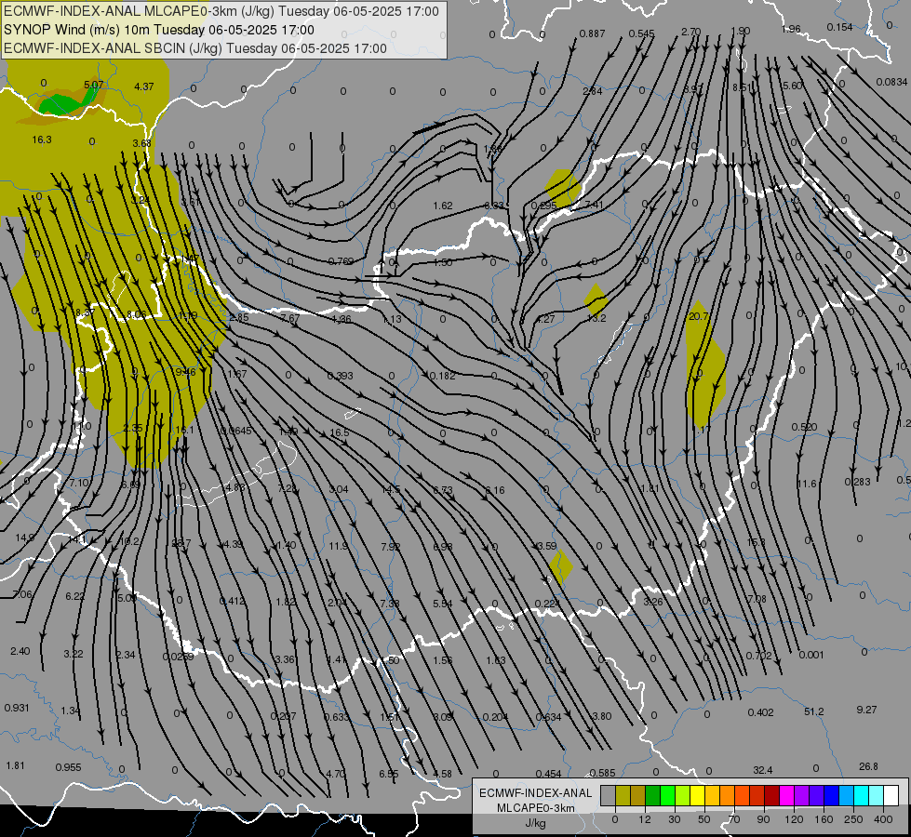Click the map value 9.27

click(x=866, y=710)
